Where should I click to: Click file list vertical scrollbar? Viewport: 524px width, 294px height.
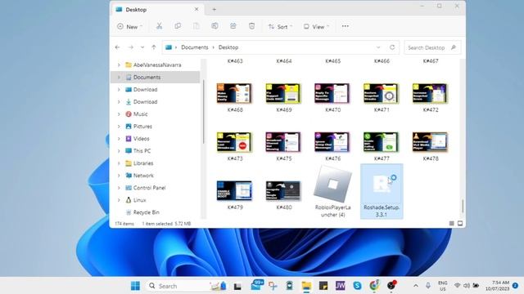[463, 206]
